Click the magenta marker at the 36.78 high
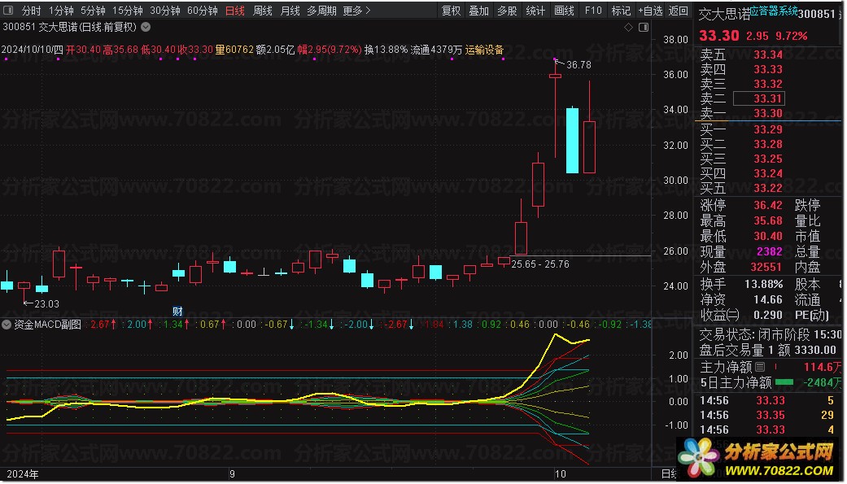Image resolution: width=847 pixels, height=484 pixels. click(557, 60)
